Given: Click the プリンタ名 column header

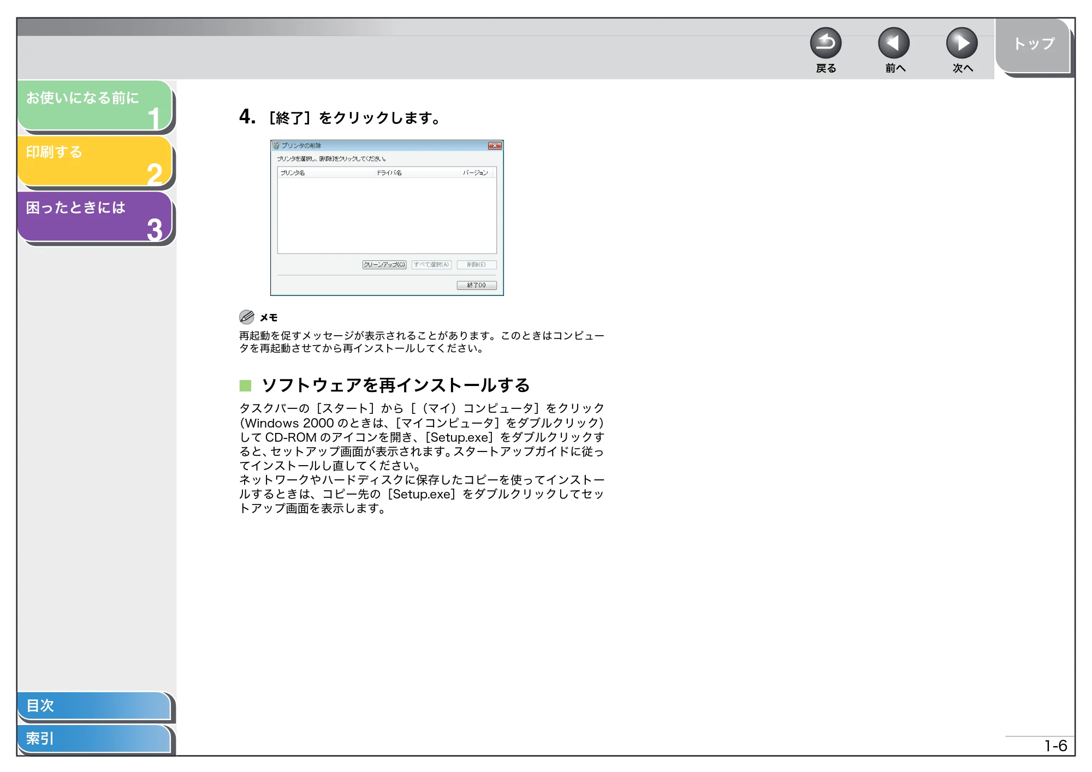Looking at the screenshot, I should [x=325, y=173].
